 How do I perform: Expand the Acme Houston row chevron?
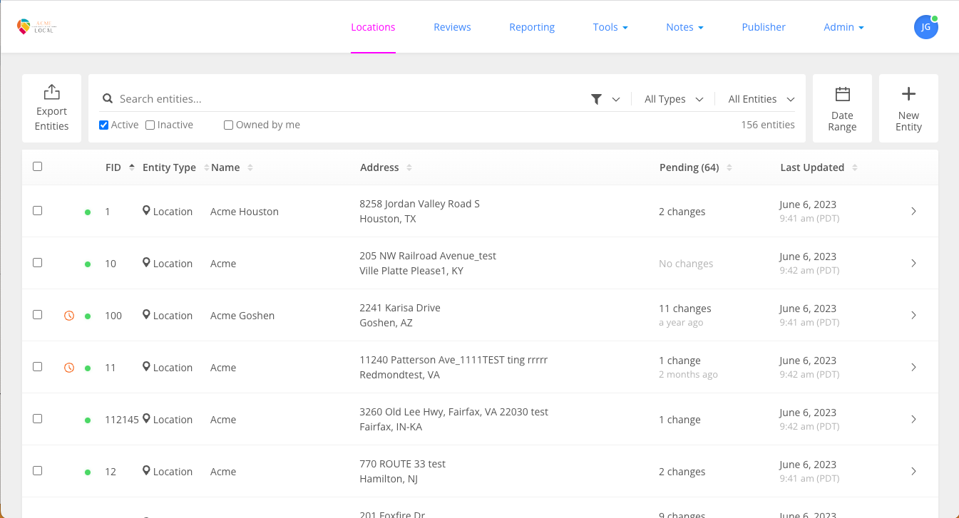coord(913,211)
